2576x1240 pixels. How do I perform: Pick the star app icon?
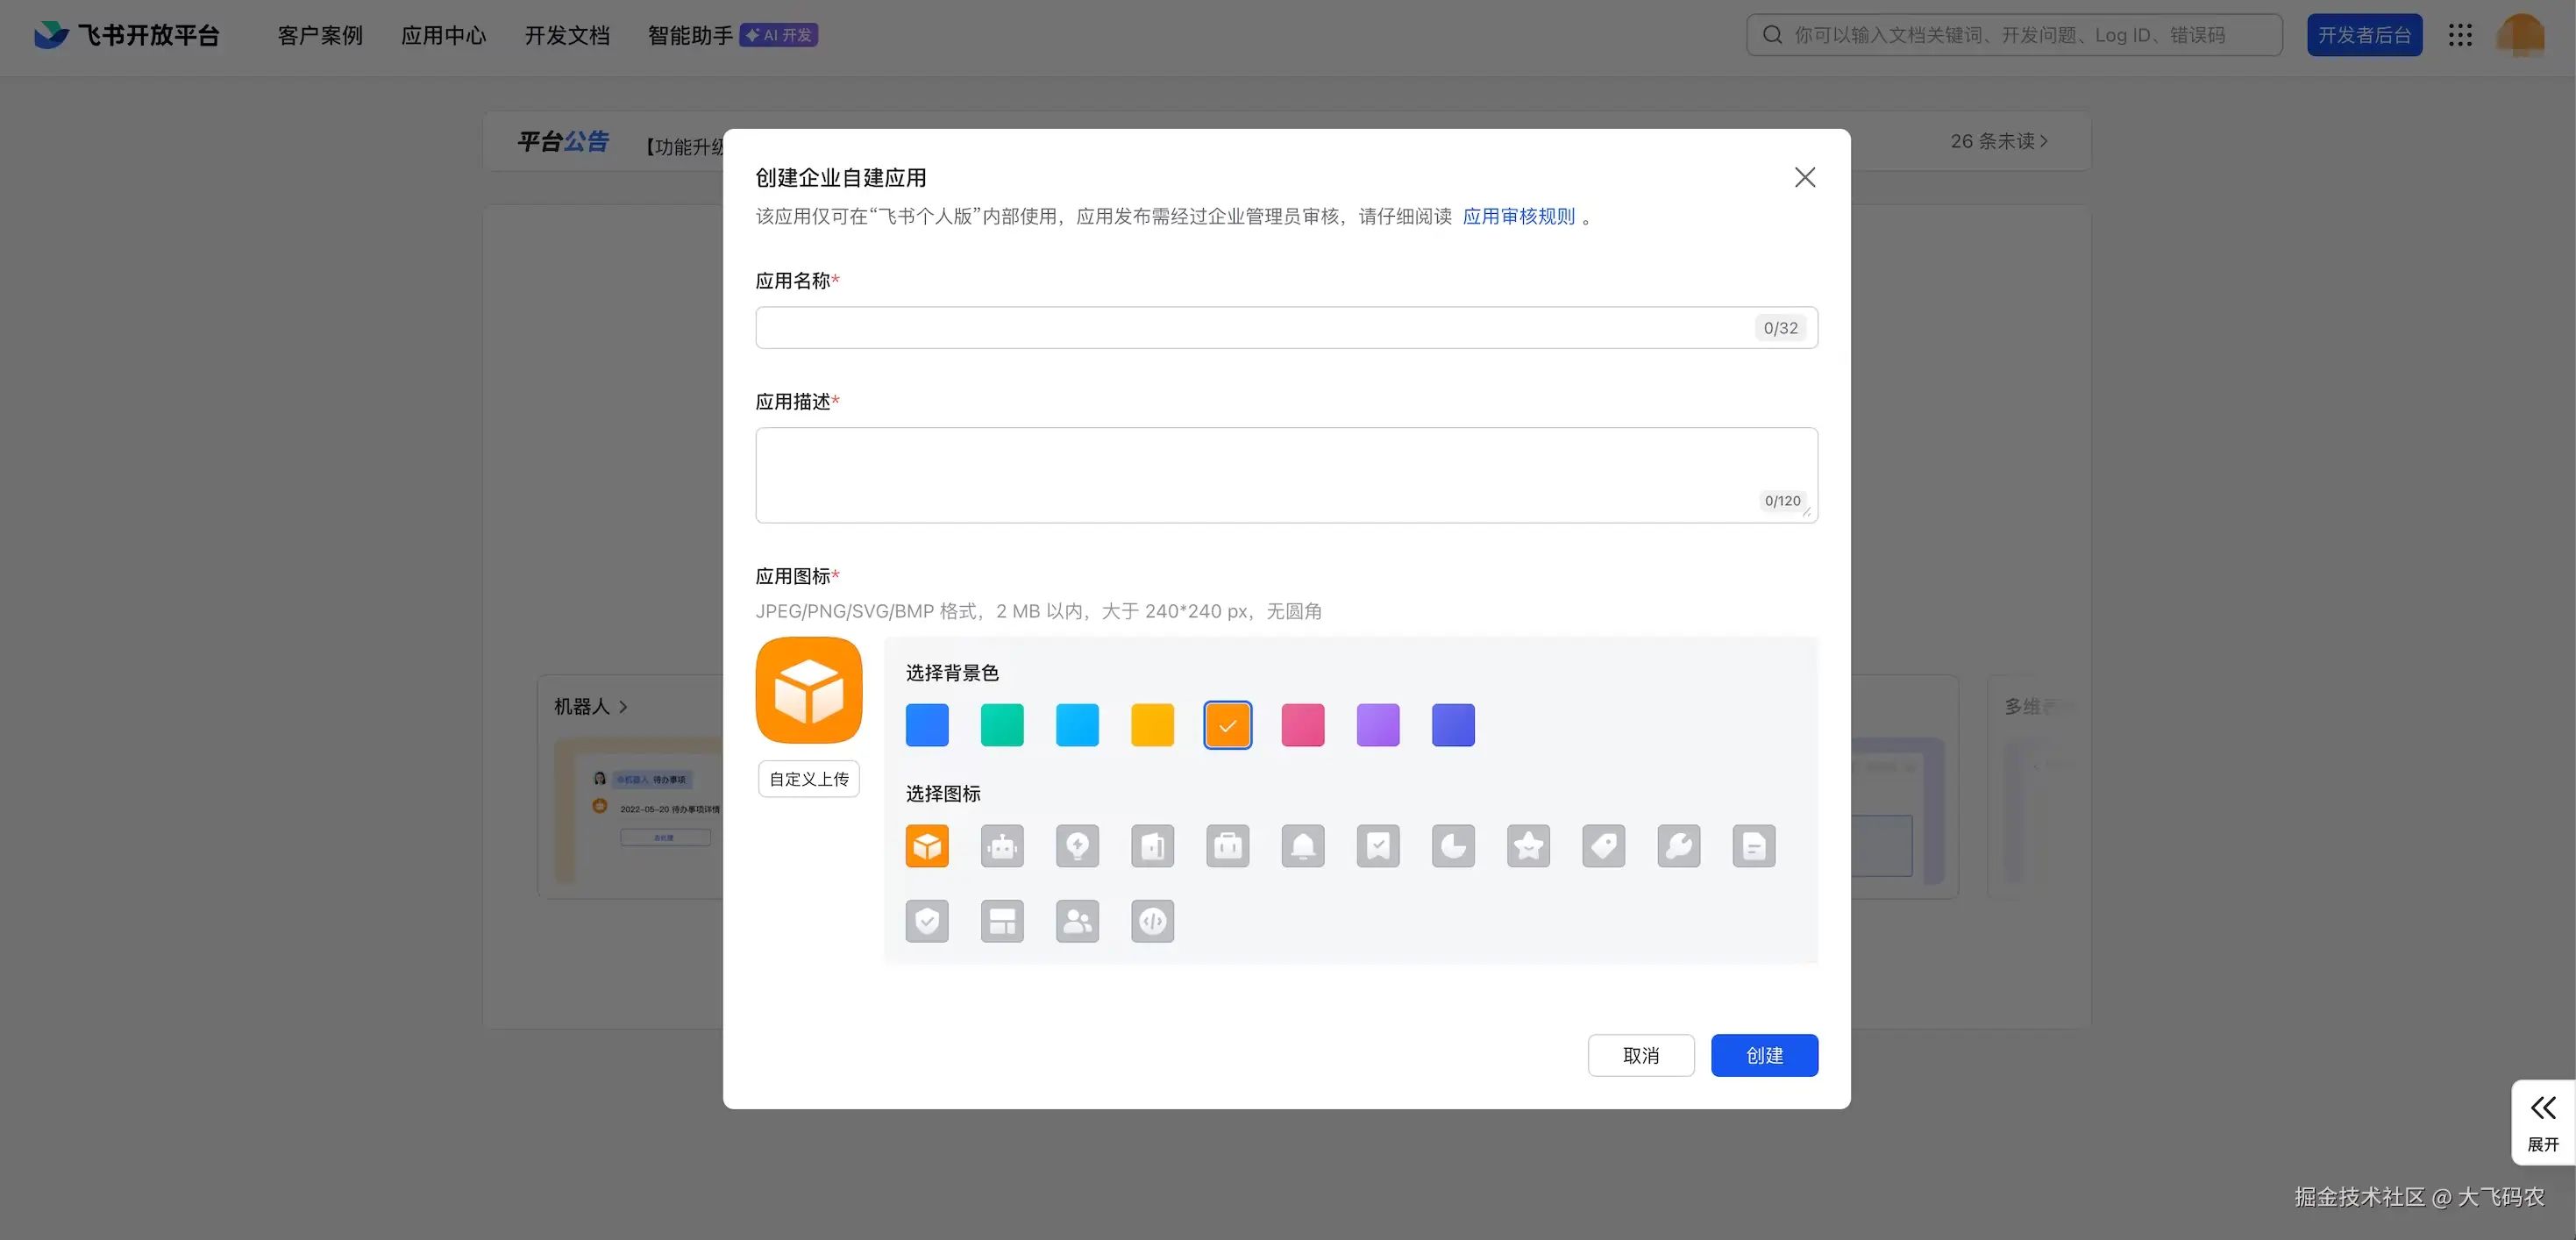click(1528, 846)
